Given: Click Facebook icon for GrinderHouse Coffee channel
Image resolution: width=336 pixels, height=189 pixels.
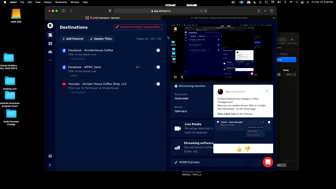Looking at the screenshot, I should pos(64,50).
